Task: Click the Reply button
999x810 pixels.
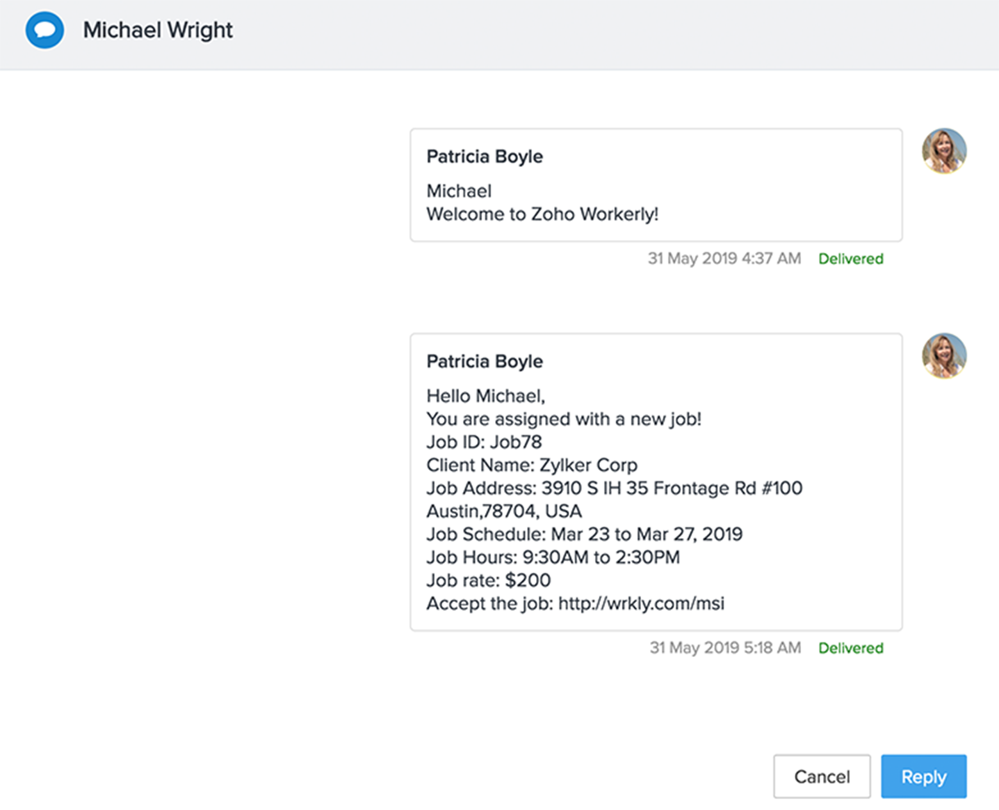Action: click(923, 776)
